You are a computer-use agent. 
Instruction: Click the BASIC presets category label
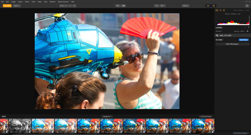[x=4, y=116]
